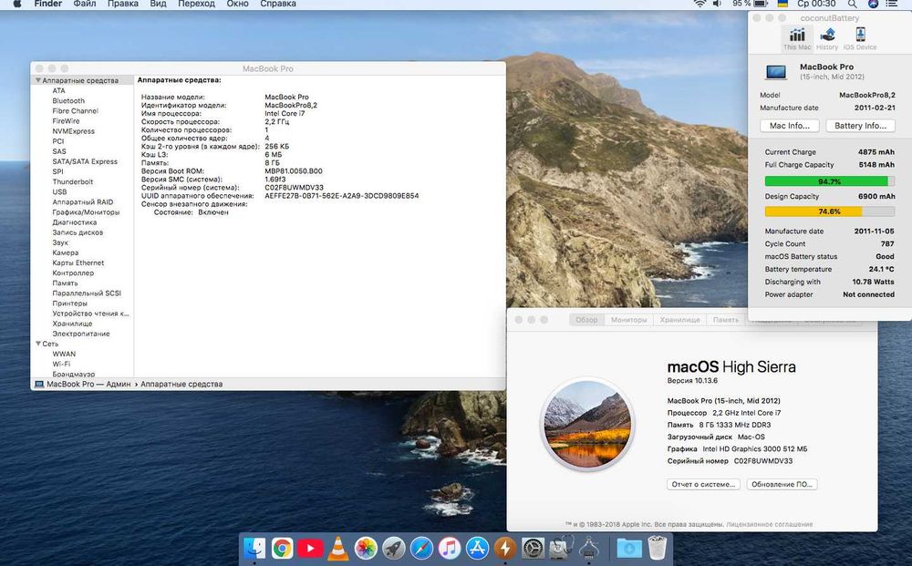The width and height of the screenshot is (912, 566).
Task: Click the Battery Info... button
Action: coord(860,126)
